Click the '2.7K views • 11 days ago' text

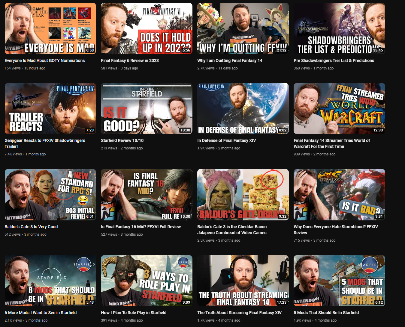point(217,68)
